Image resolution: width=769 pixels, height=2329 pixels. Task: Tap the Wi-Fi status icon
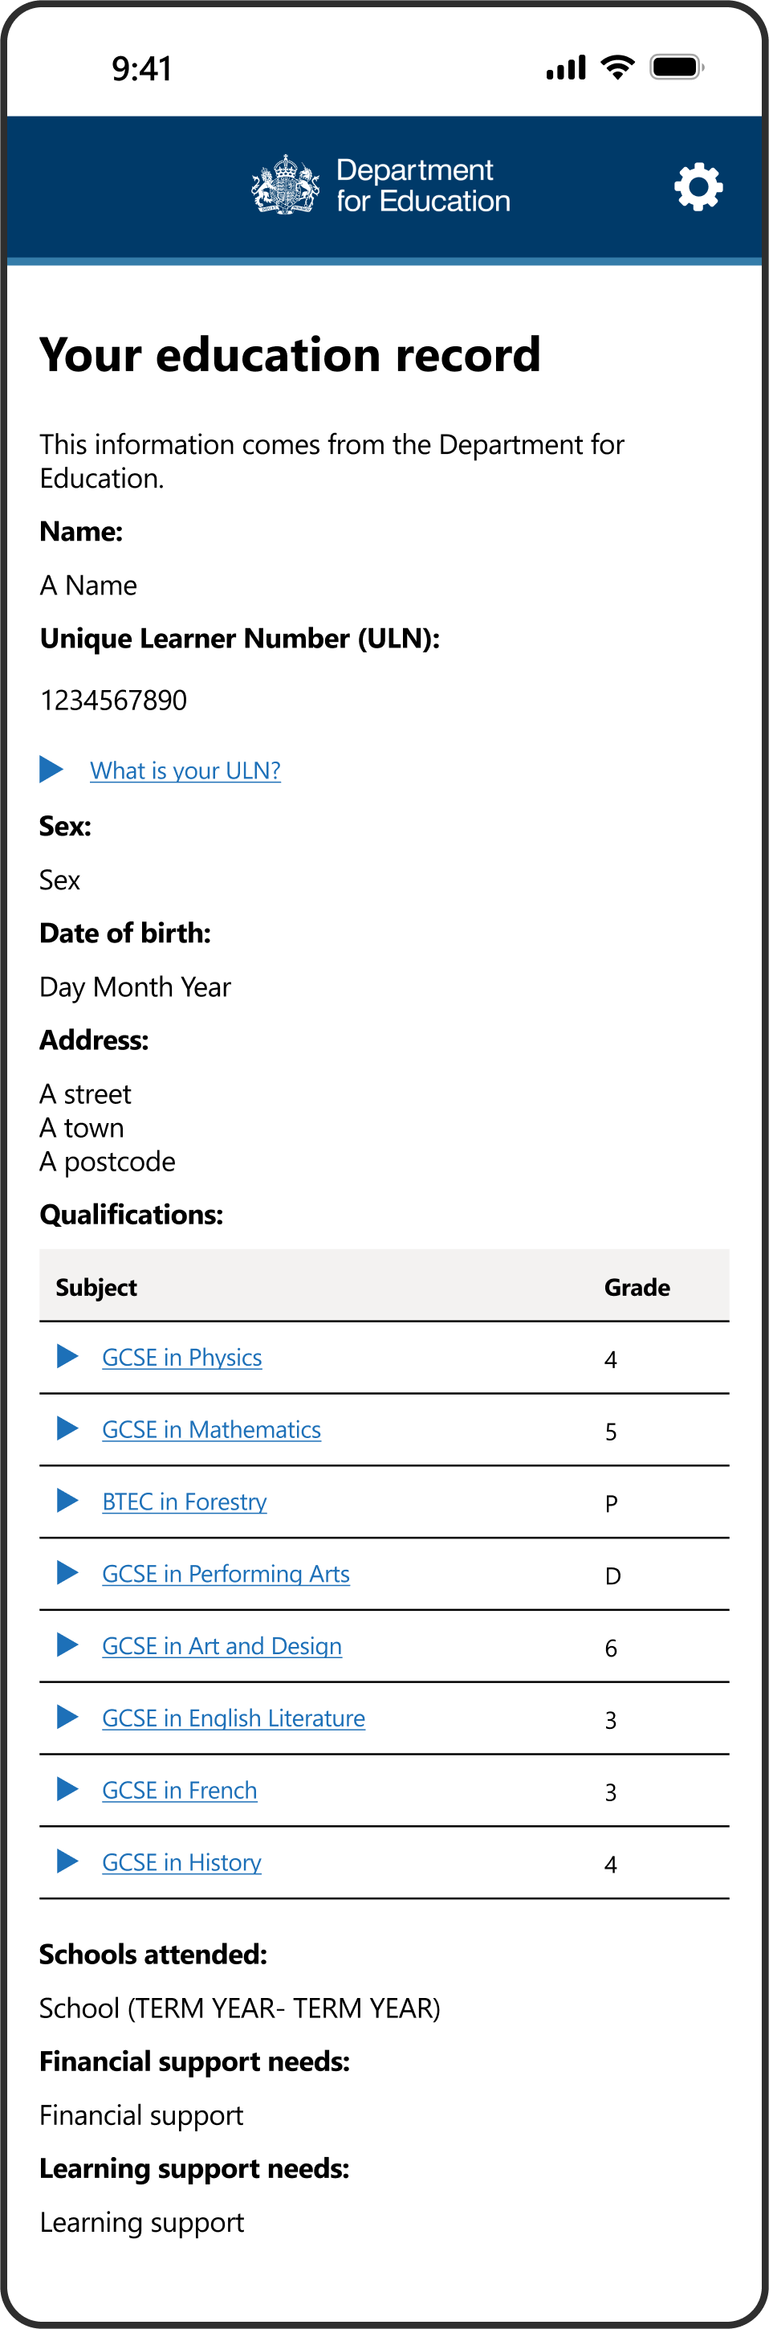pos(617,67)
